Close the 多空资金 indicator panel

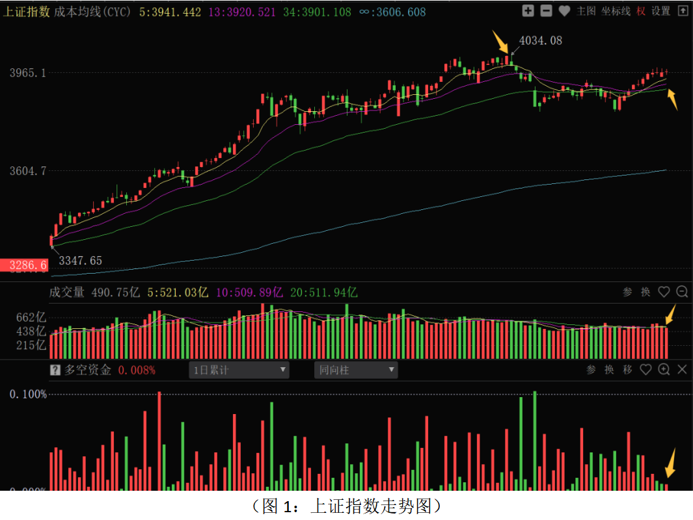[x=682, y=370]
